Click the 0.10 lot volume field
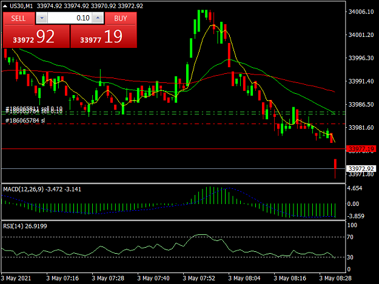The image size is (379, 284). 70,18
